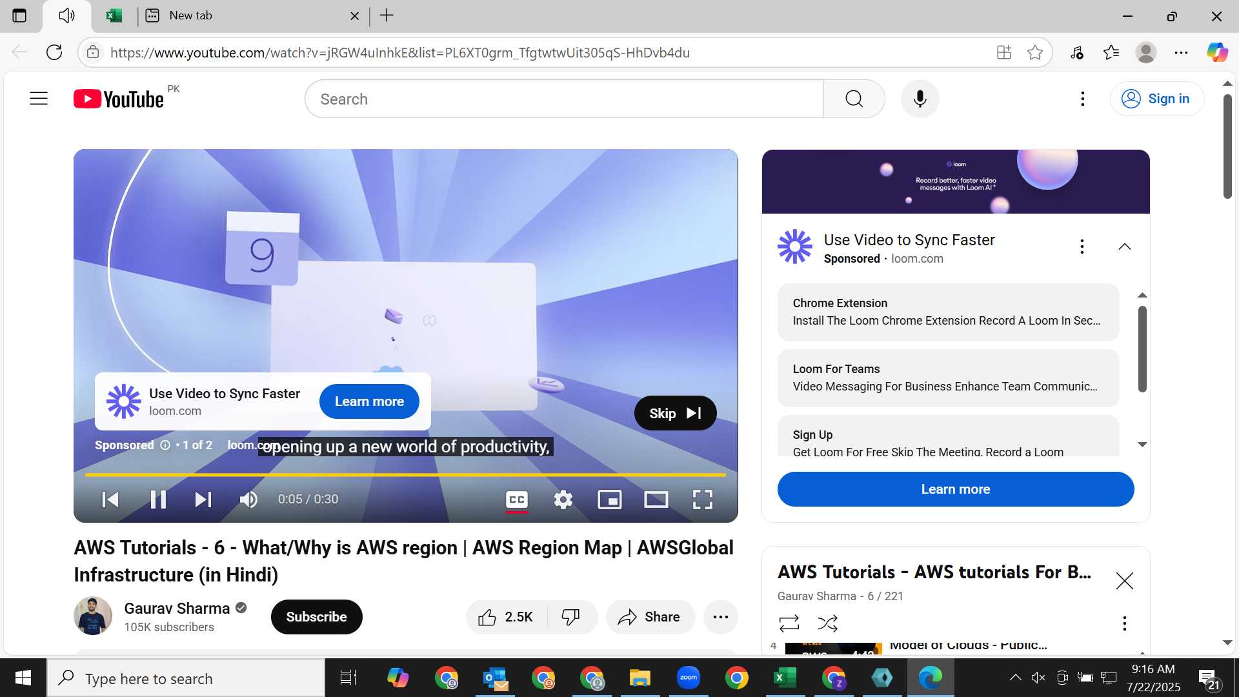
Task: Open the YouTube hamburger guide menu
Action: (x=39, y=99)
